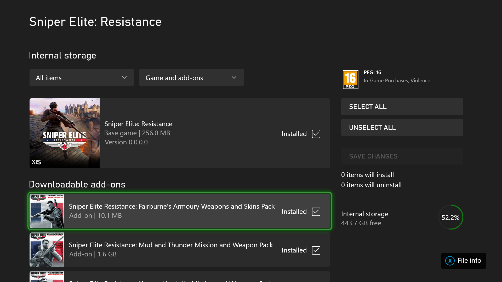Click the Xbox X|S logo on the base game cover
This screenshot has width=502, height=282.
(36, 162)
